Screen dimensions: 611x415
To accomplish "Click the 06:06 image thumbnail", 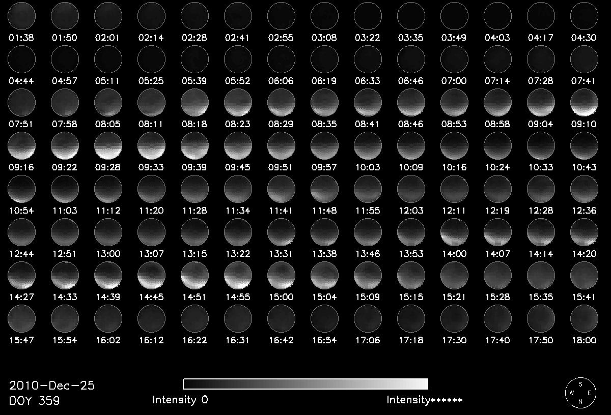I will 281,58.
